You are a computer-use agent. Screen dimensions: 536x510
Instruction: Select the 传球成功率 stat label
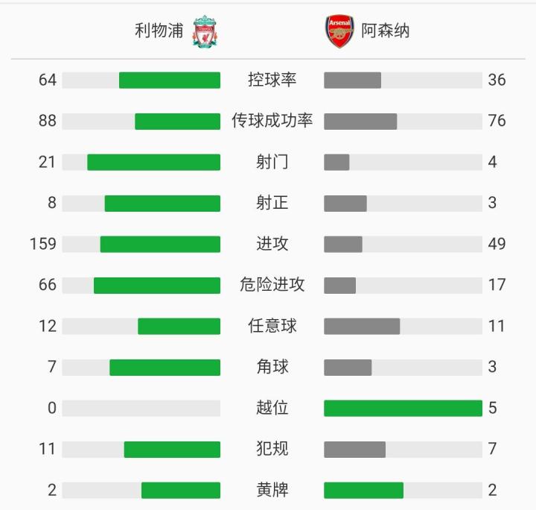pyautogui.click(x=272, y=121)
